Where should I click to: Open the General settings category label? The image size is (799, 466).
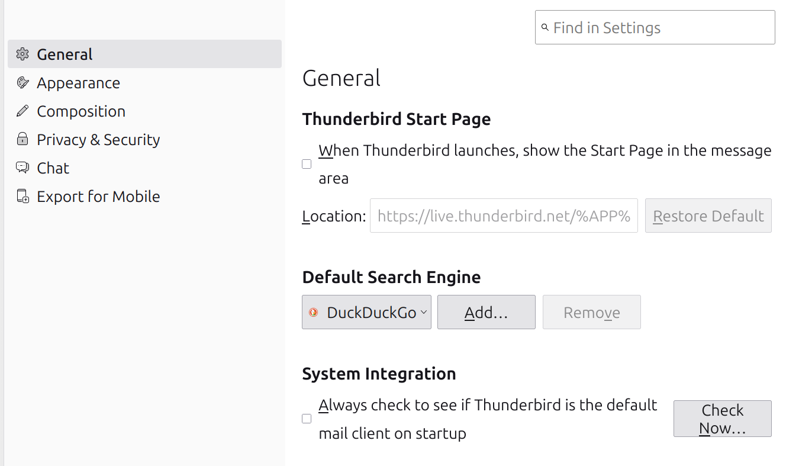coord(65,54)
